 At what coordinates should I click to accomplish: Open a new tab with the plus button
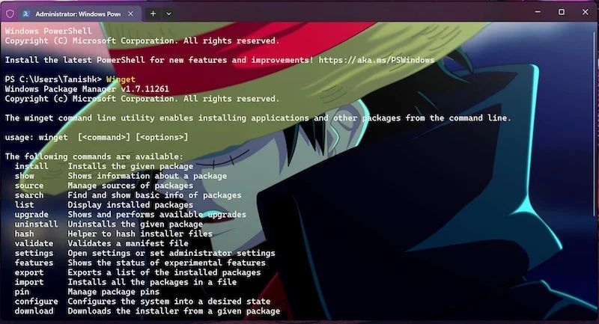153,13
